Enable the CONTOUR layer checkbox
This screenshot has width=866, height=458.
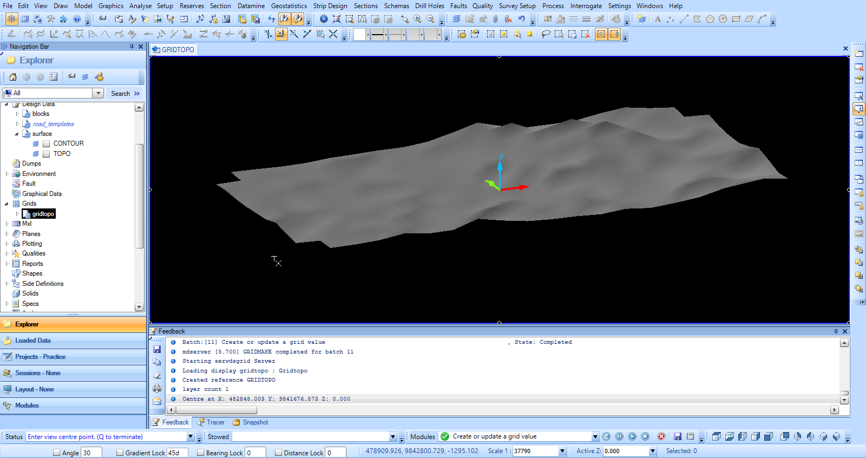click(47, 143)
